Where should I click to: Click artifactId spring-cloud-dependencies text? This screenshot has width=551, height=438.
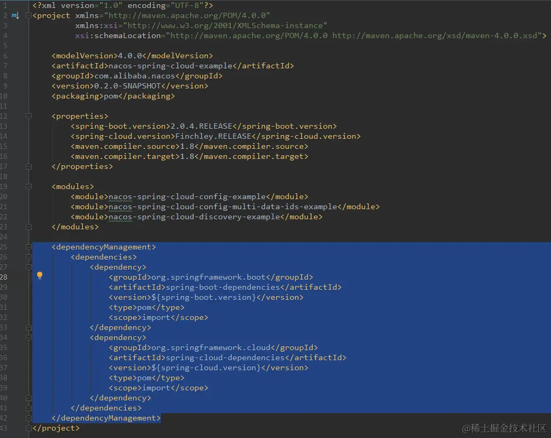(225, 357)
